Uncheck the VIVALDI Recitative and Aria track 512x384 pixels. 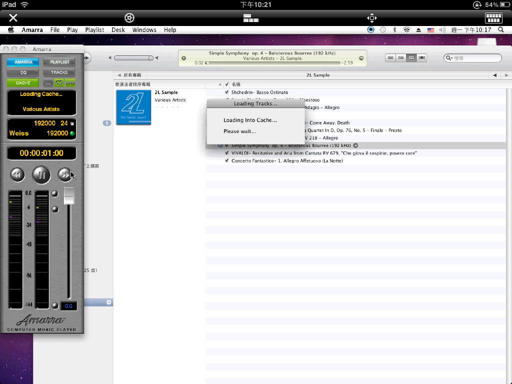pos(227,153)
